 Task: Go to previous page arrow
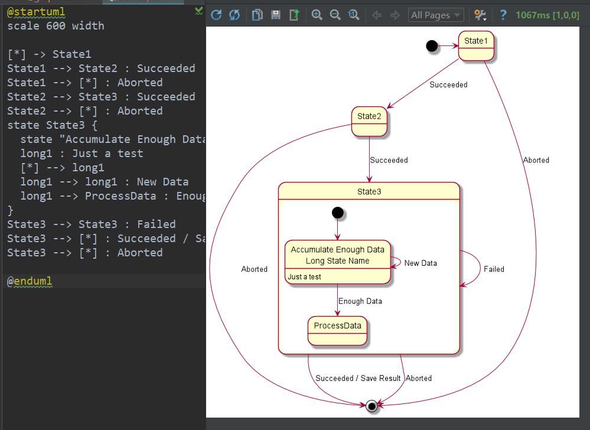pyautogui.click(x=377, y=15)
